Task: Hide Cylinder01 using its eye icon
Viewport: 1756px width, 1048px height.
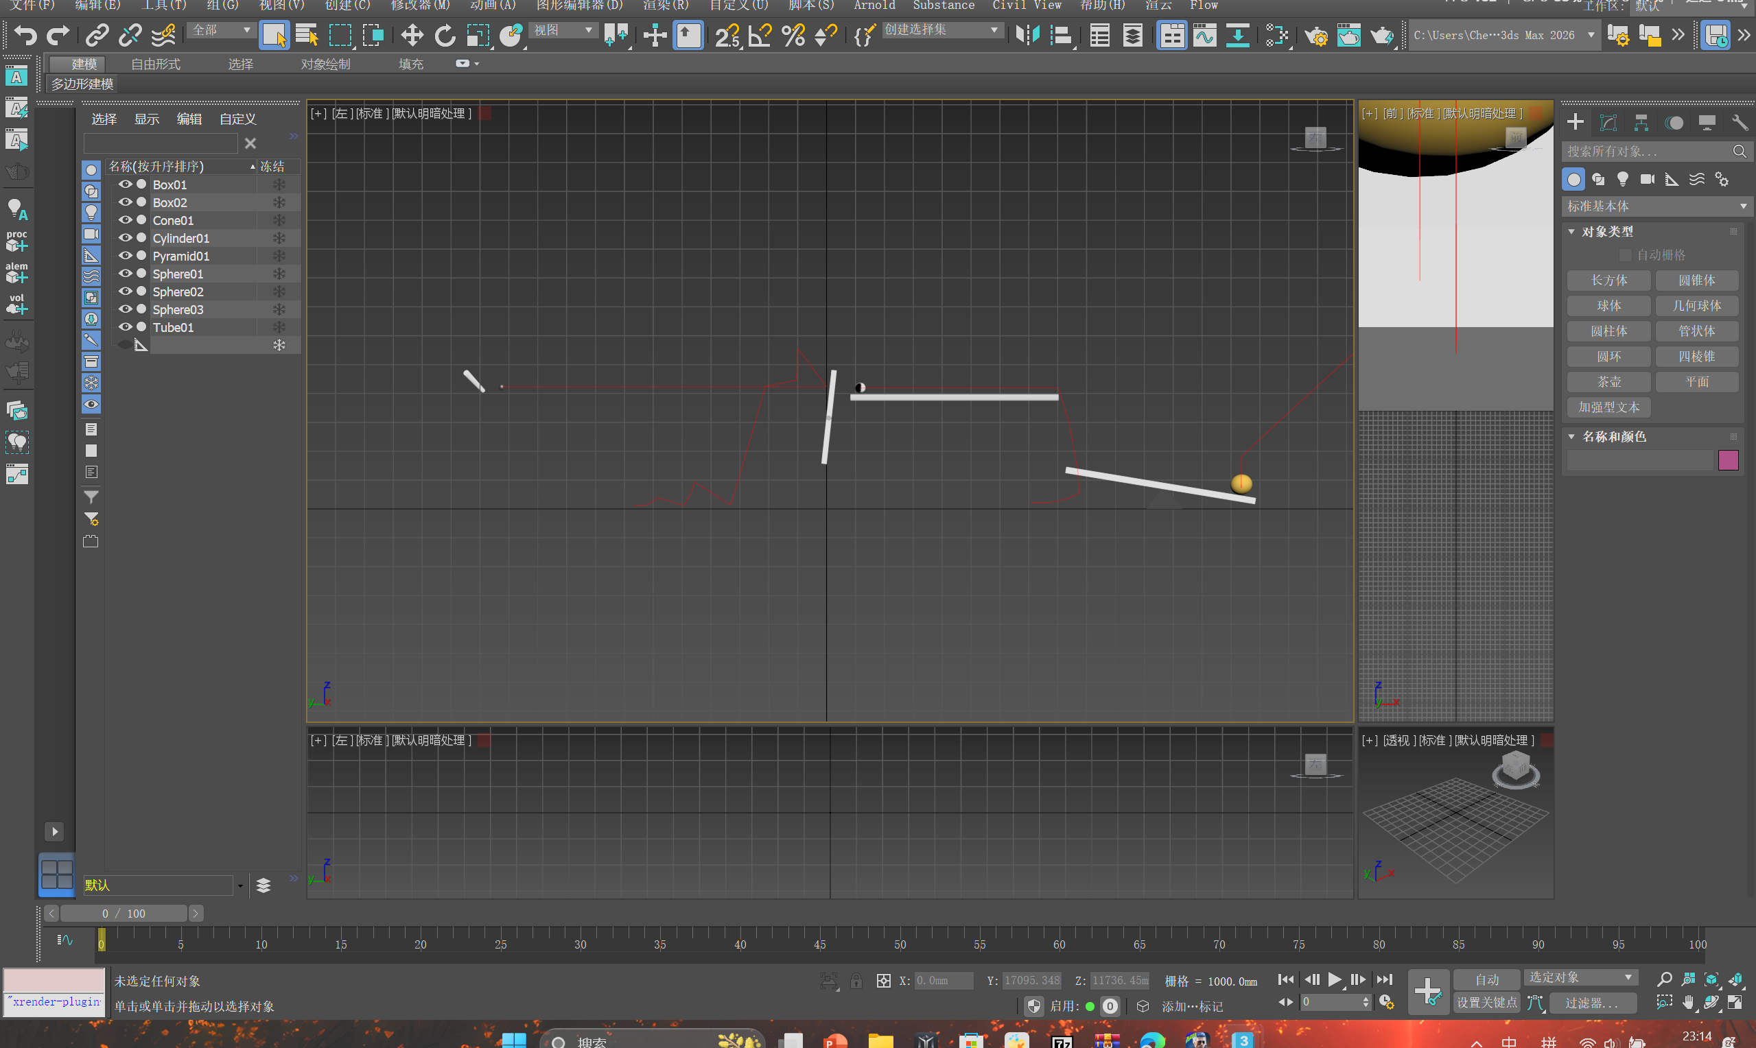Action: 125,238
